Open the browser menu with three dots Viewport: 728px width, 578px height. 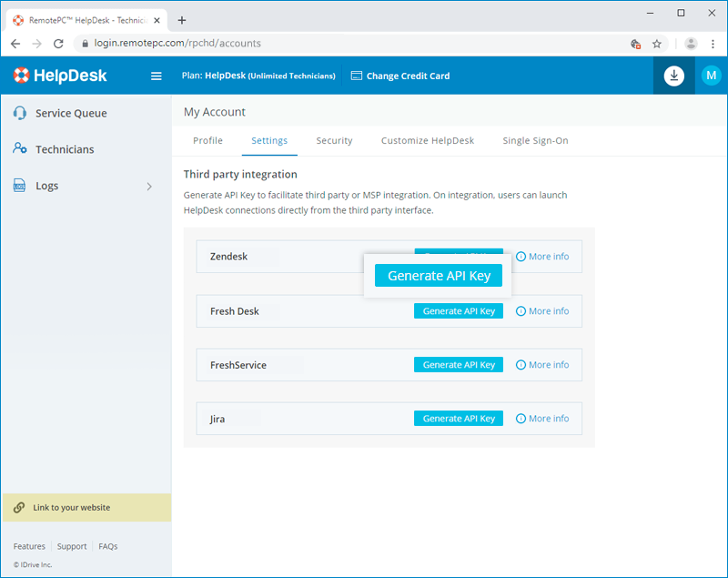[713, 43]
